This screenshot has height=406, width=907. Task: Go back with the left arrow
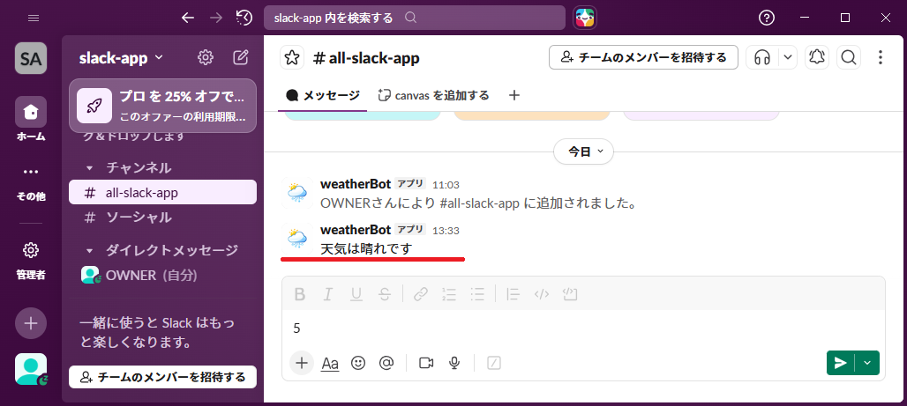tap(187, 18)
